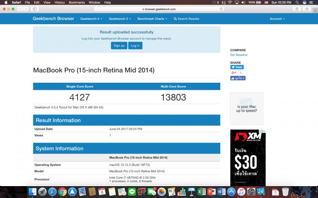Screen dimensions: 318x198
Task: Open the Bookmarks menu
Action: coord(77,2)
